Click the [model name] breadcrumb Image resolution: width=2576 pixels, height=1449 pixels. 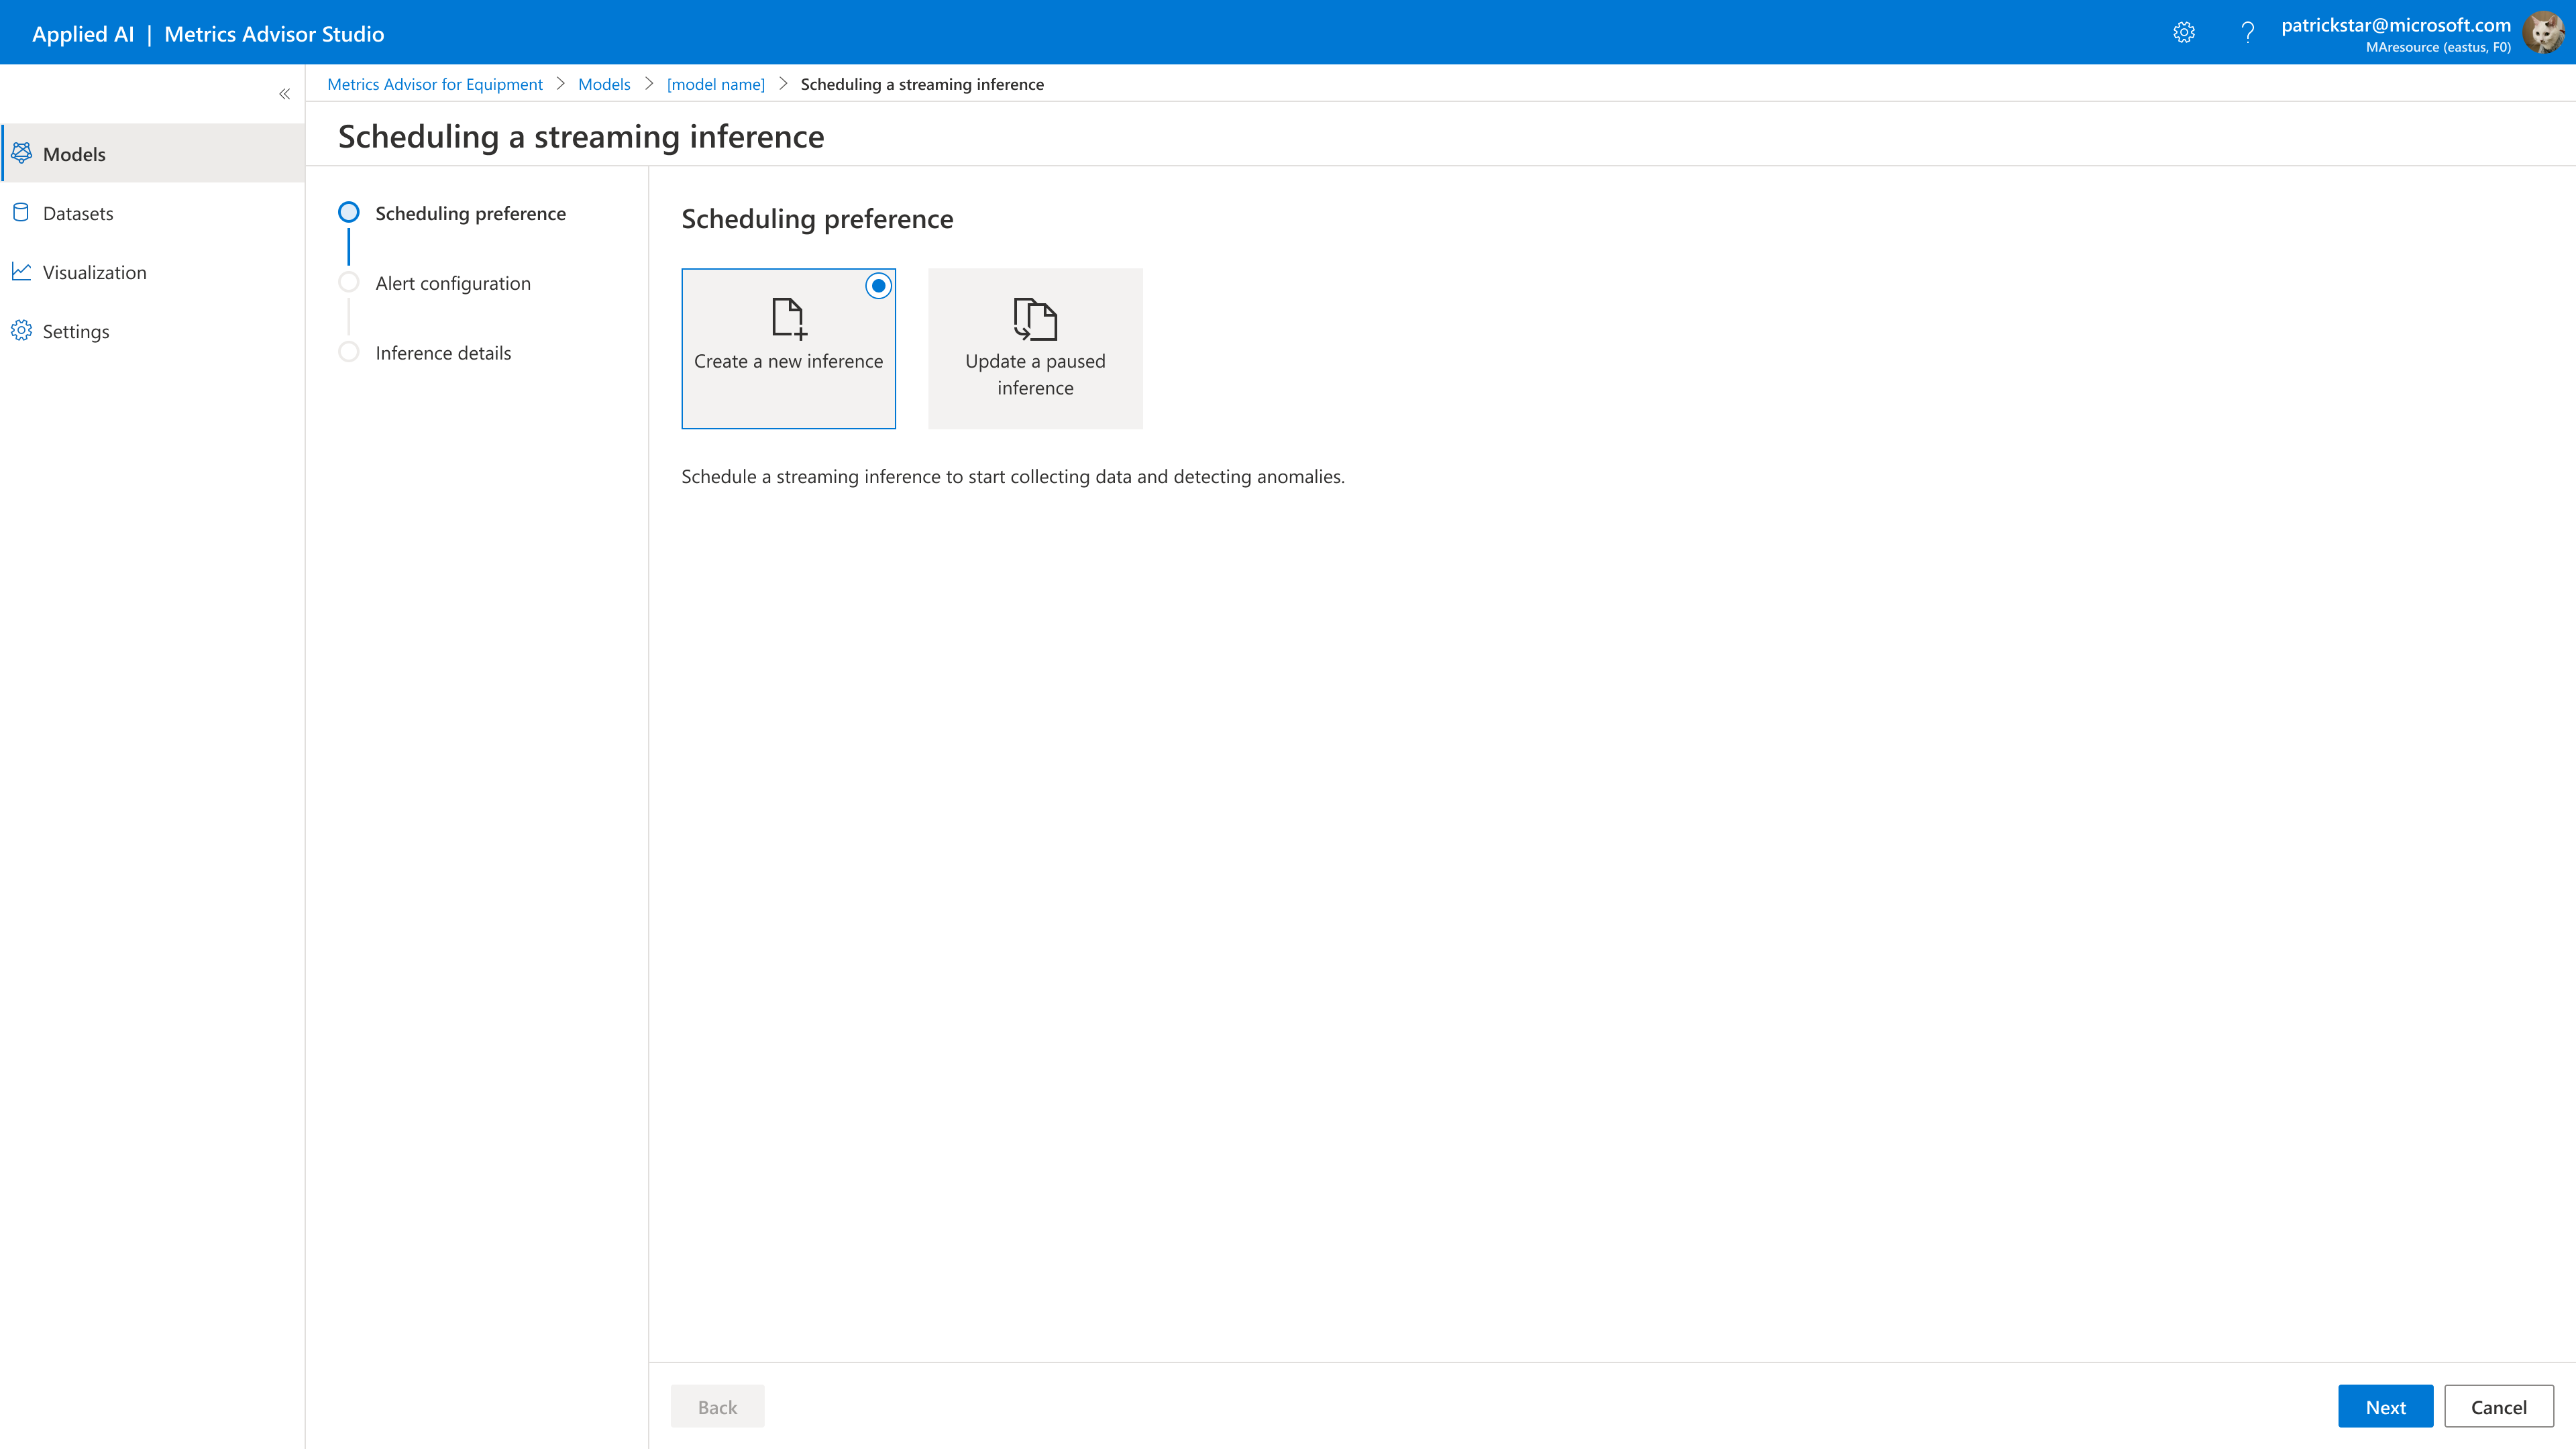(715, 84)
